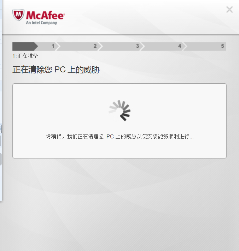Click the heading '正在清除您 PC 上的威胁'
Image resolution: width=239 pixels, height=251 pixels.
(x=56, y=70)
